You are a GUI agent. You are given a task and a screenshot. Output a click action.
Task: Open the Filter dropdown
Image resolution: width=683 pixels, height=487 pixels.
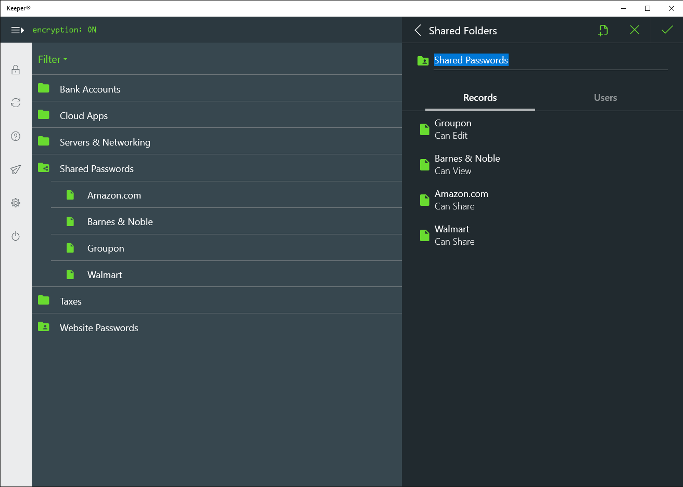pos(53,59)
